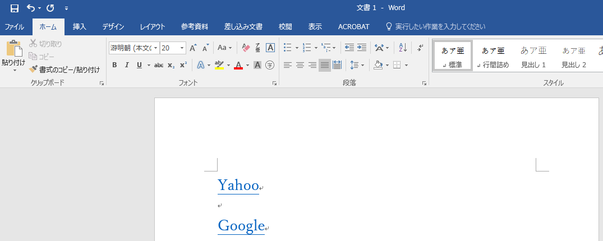Center align the text
This screenshot has width=603, height=241.
(x=300, y=65)
